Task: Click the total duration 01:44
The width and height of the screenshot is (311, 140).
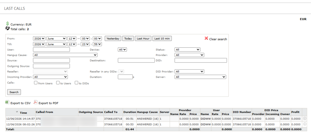Action: (130, 129)
